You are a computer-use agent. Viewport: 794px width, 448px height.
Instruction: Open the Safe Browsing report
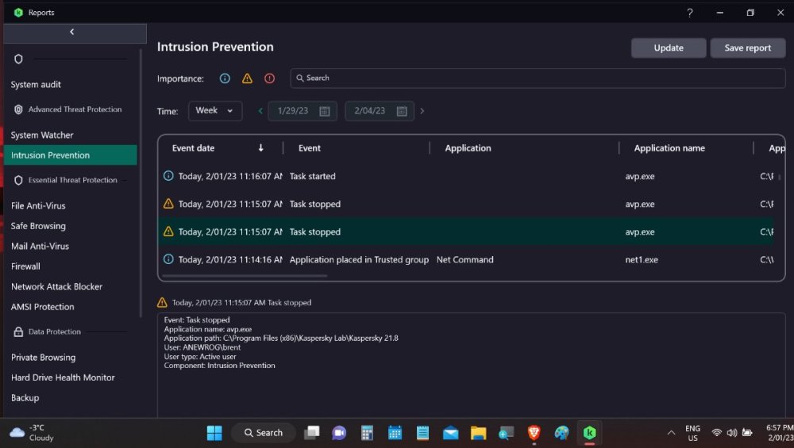point(38,226)
